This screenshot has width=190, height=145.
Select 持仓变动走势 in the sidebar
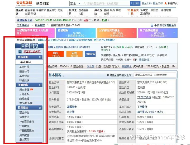(x=27, y=121)
